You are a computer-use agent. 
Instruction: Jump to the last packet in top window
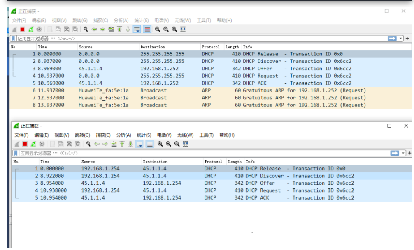click(x=128, y=29)
